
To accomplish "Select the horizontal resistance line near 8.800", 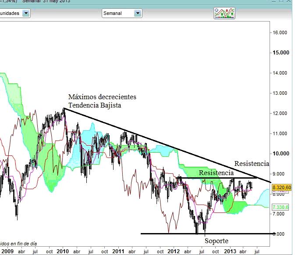I will 217,178.
